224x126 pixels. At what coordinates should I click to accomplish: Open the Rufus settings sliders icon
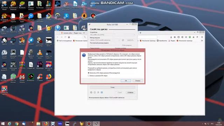click(98, 92)
